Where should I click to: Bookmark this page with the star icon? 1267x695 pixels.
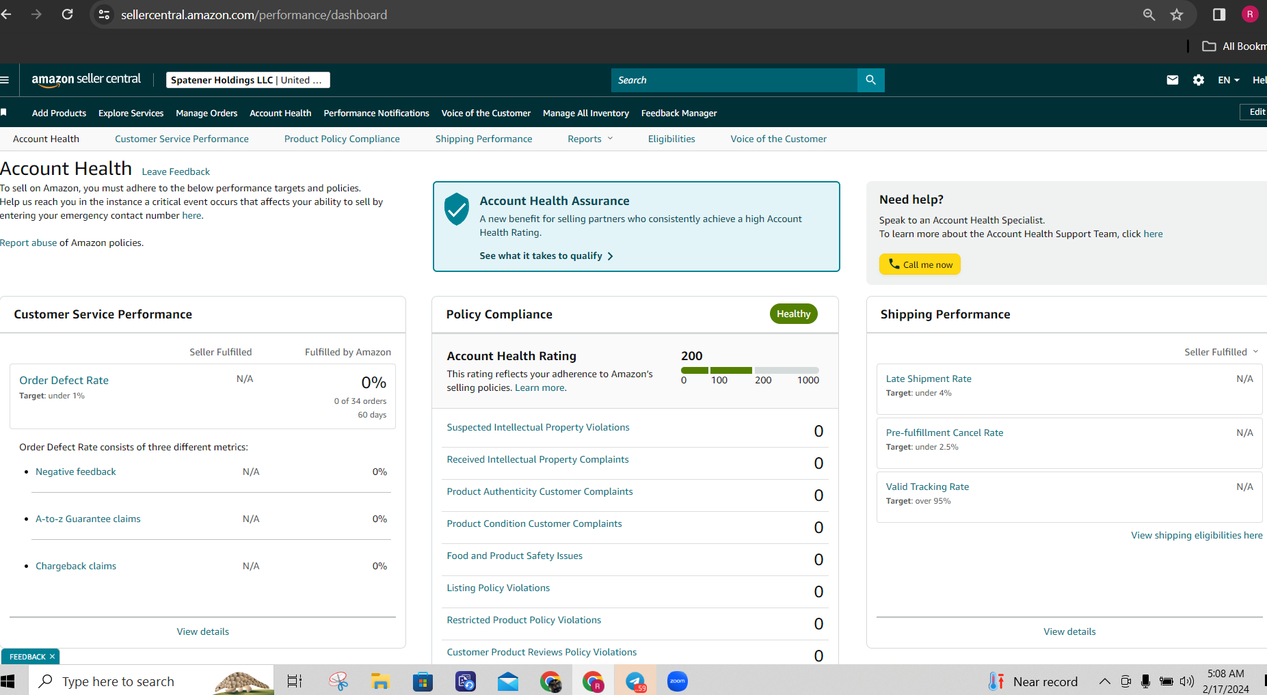[1177, 14]
